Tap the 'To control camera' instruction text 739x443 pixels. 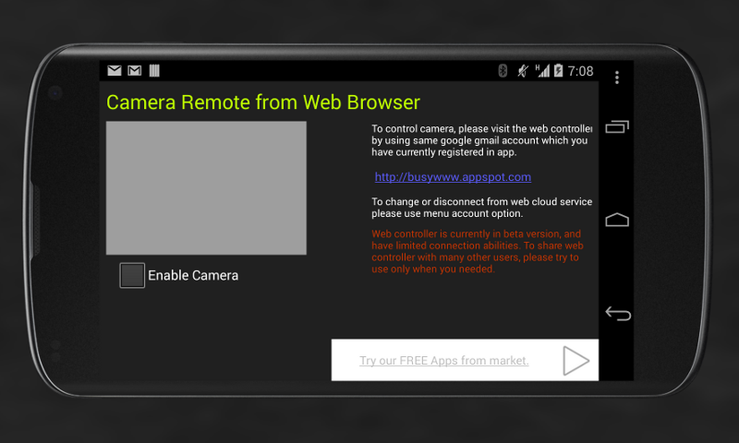(481, 140)
